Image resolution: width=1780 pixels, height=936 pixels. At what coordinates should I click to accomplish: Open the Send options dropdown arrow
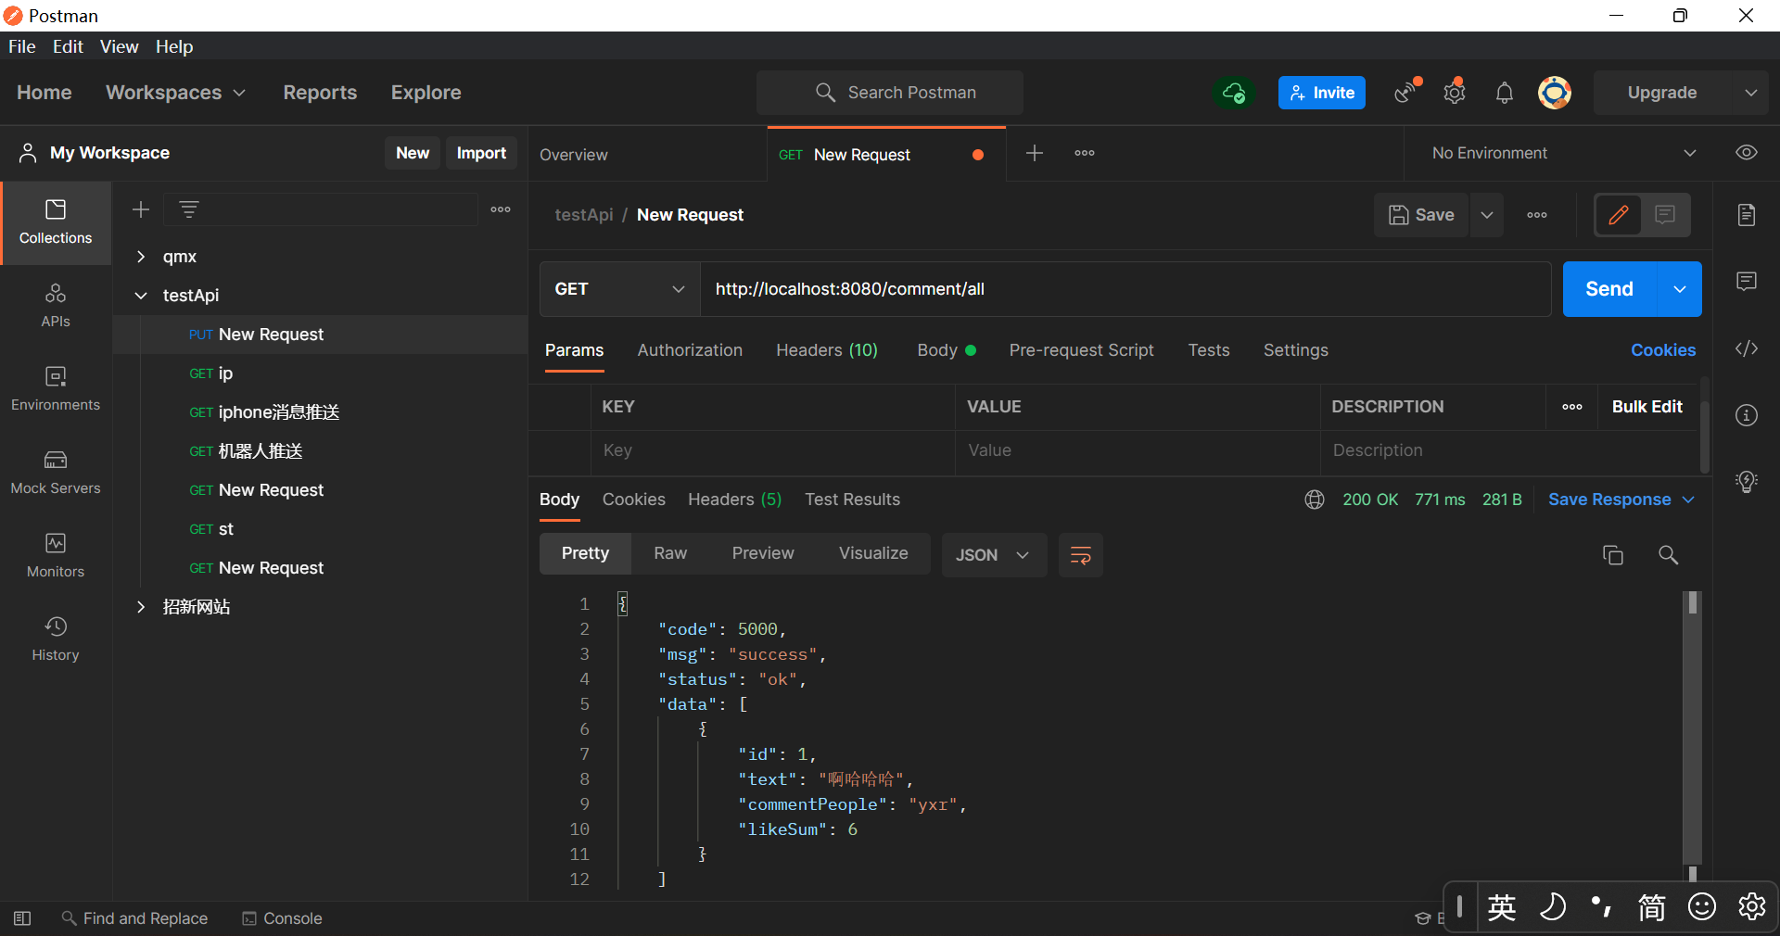pos(1680,289)
